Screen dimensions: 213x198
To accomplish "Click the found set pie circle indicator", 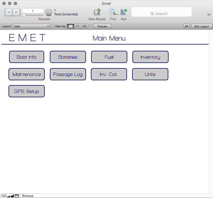I will (x=49, y=12).
